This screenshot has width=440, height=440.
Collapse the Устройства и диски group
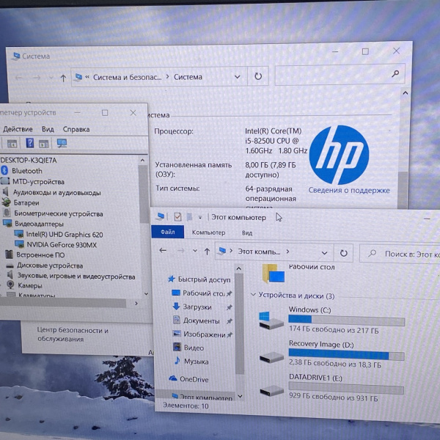(x=253, y=294)
